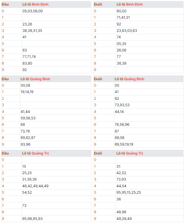Click the Quảng Bình link in Đầu table header

tap(40, 79)
